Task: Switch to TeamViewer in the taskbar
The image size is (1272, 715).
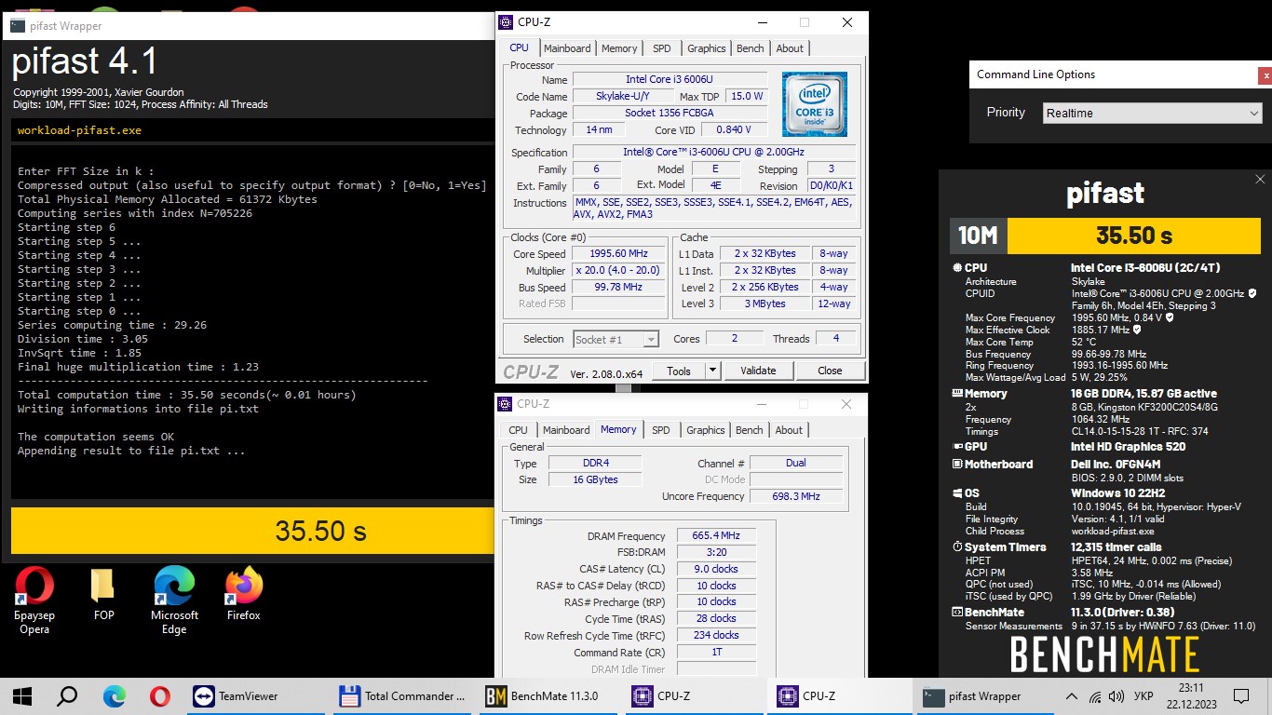Action: tap(255, 695)
